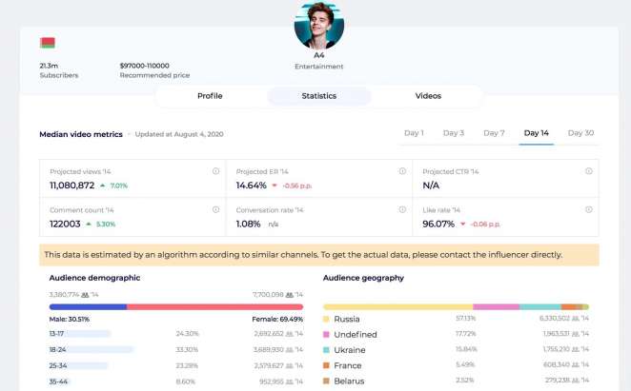This screenshot has height=391, width=631.
Task: Switch to the Videos tab
Action: pos(428,96)
